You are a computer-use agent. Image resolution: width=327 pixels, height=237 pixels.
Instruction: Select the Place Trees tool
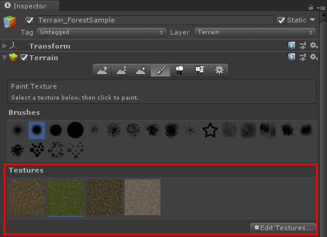pos(180,70)
